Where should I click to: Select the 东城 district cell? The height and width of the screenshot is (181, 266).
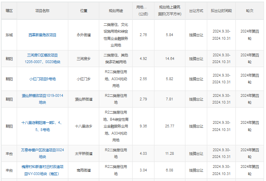tap(9, 35)
